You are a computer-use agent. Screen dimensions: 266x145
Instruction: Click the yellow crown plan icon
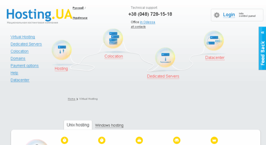tap(214, 140)
